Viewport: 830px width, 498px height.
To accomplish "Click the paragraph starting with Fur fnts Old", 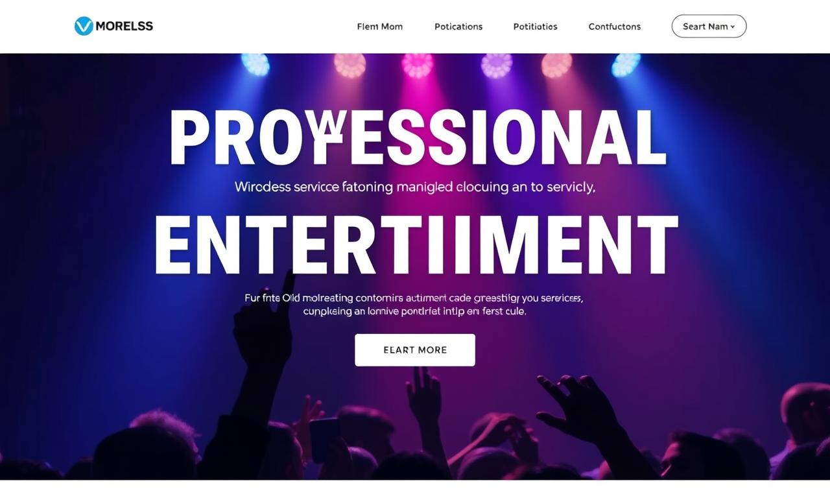I will 414,305.
